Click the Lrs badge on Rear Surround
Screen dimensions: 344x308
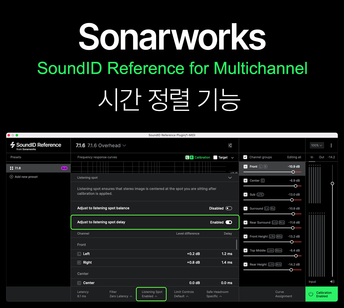pos(275,222)
